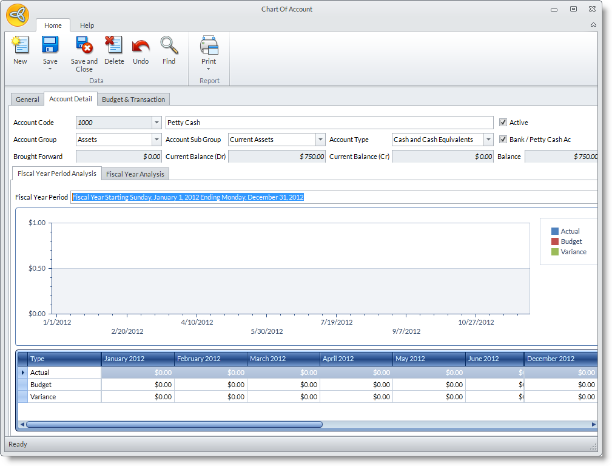Open the Account Group dropdown arrow
The width and height of the screenshot is (612, 466).
(x=156, y=140)
